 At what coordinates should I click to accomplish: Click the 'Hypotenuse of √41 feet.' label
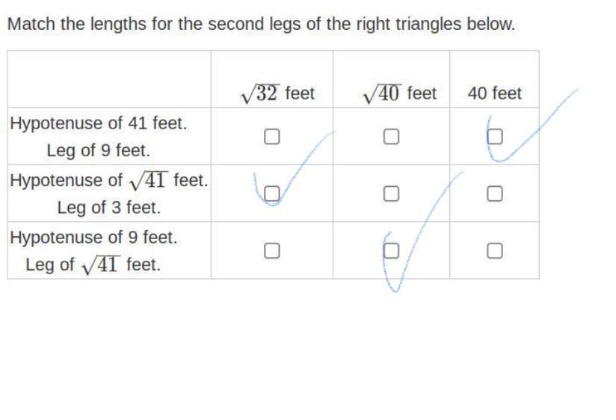(x=109, y=181)
